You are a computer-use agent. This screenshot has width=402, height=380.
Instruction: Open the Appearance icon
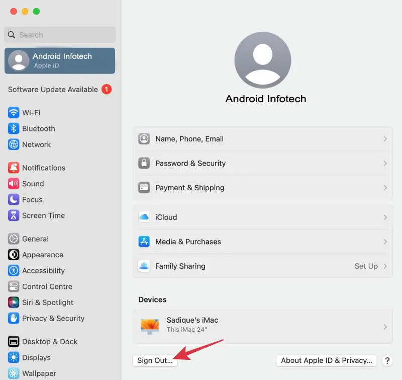(x=14, y=255)
